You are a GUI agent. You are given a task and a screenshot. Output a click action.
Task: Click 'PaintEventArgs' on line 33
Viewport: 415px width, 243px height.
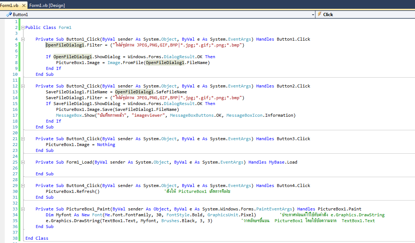point(274,209)
